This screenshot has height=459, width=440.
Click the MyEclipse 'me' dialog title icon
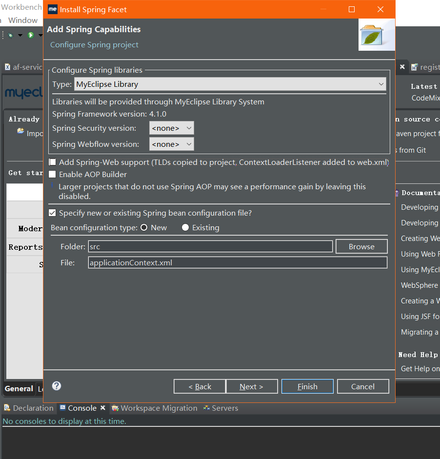point(53,9)
